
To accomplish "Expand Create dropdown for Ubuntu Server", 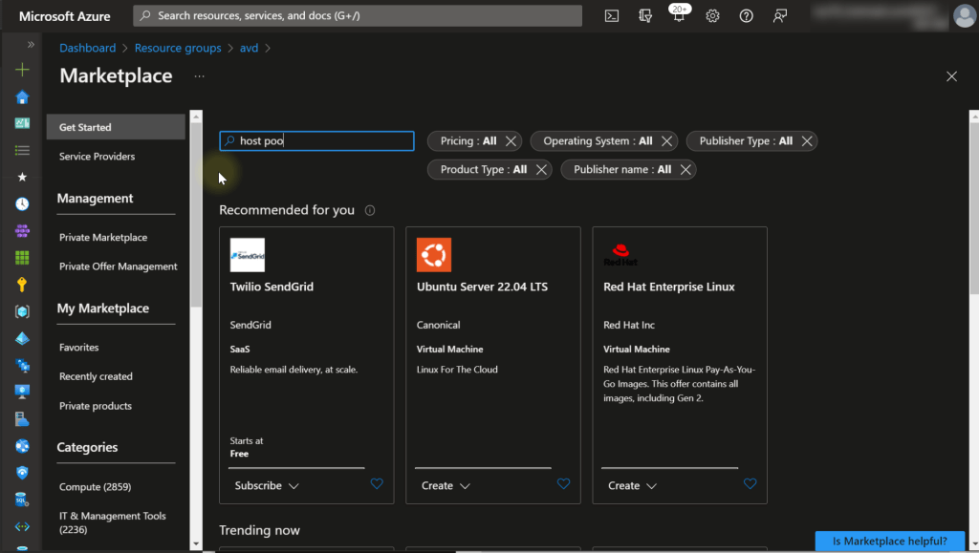I will (446, 485).
